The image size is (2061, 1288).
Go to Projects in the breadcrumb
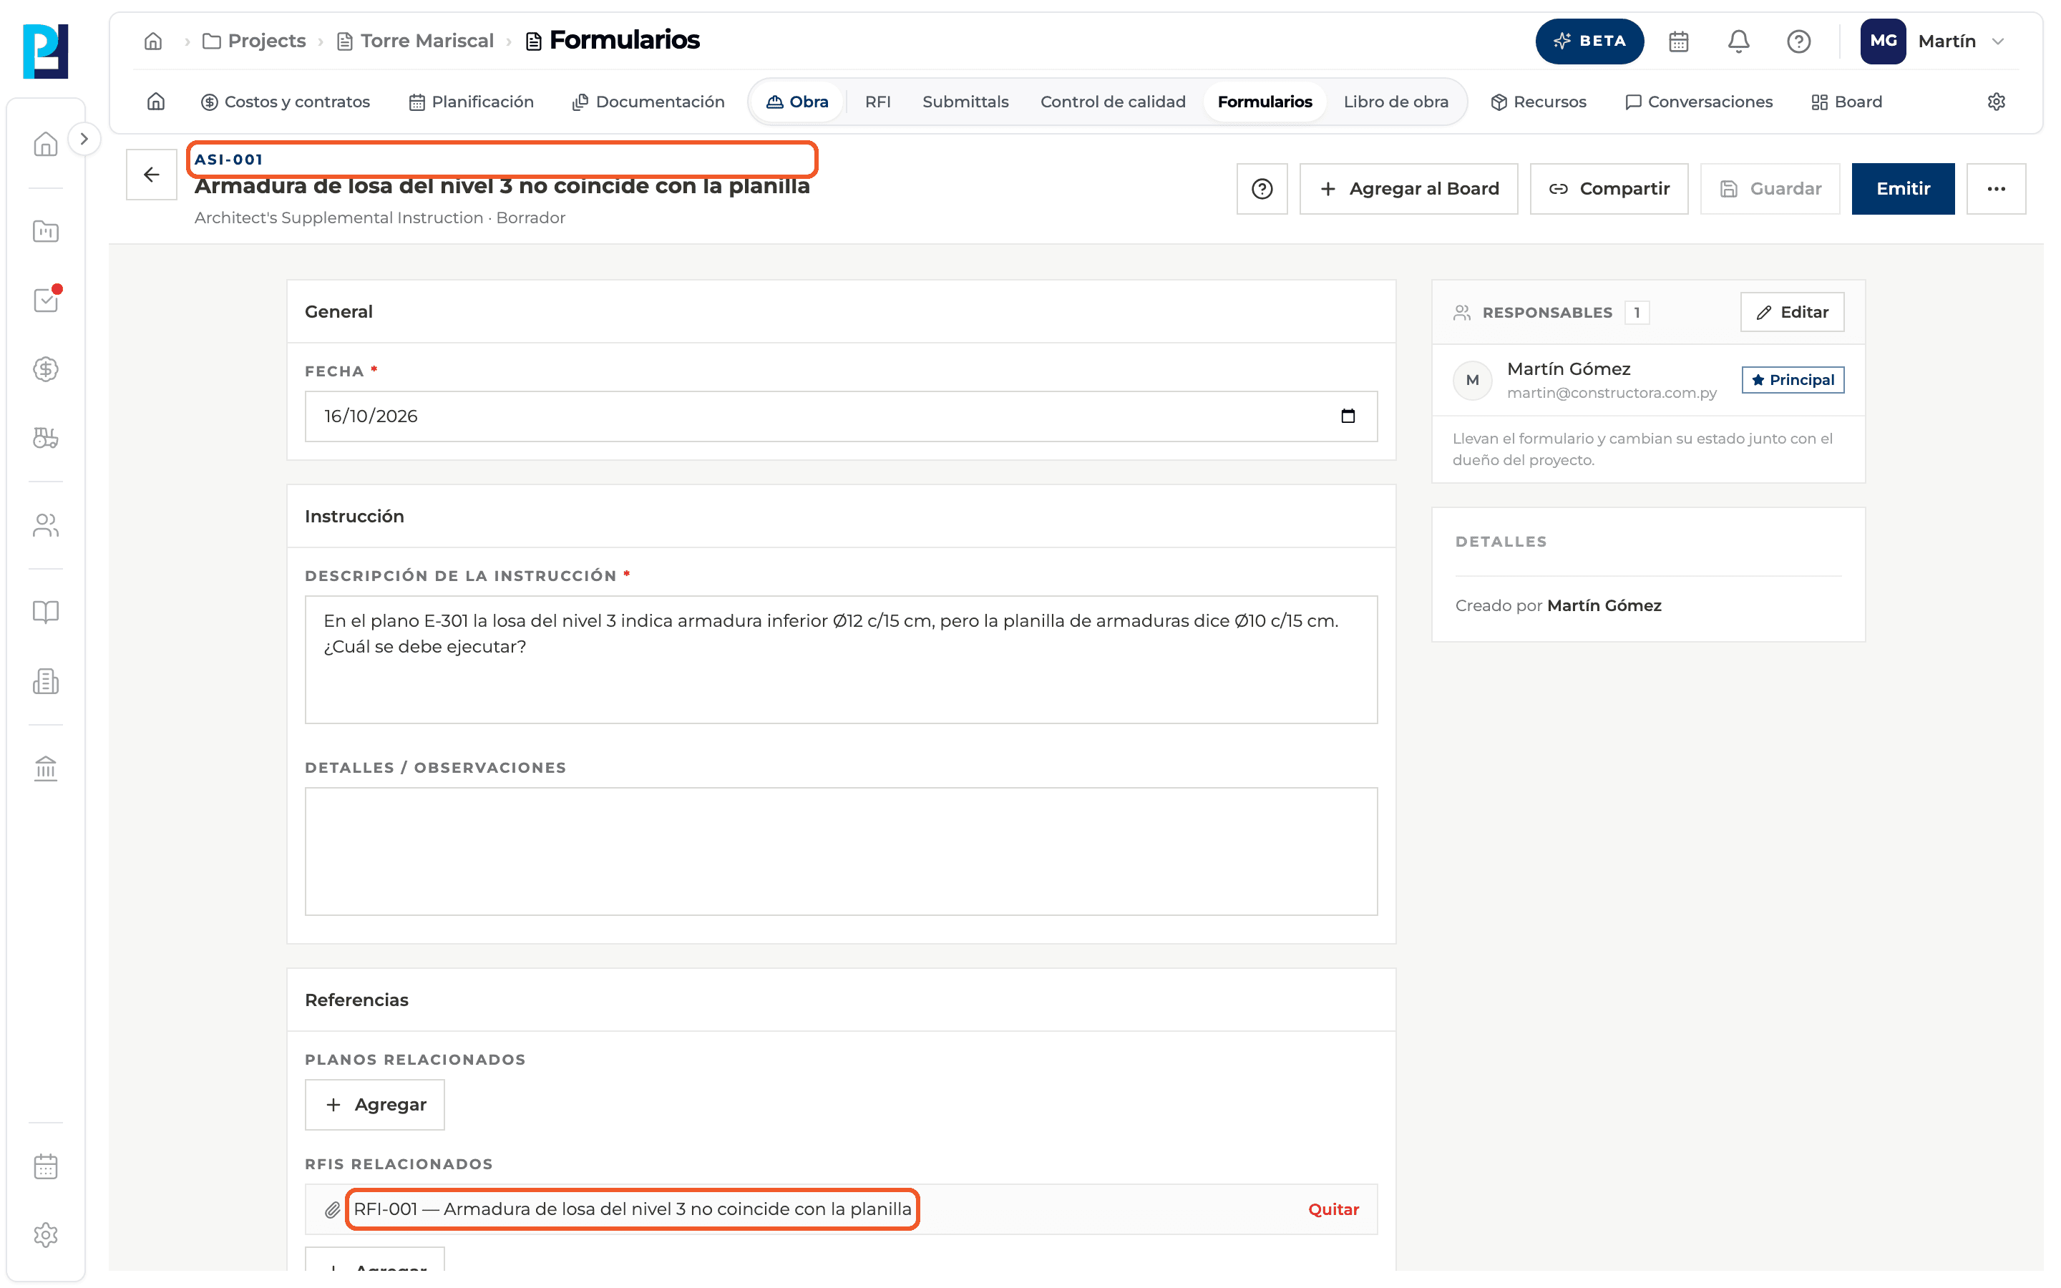(254, 41)
